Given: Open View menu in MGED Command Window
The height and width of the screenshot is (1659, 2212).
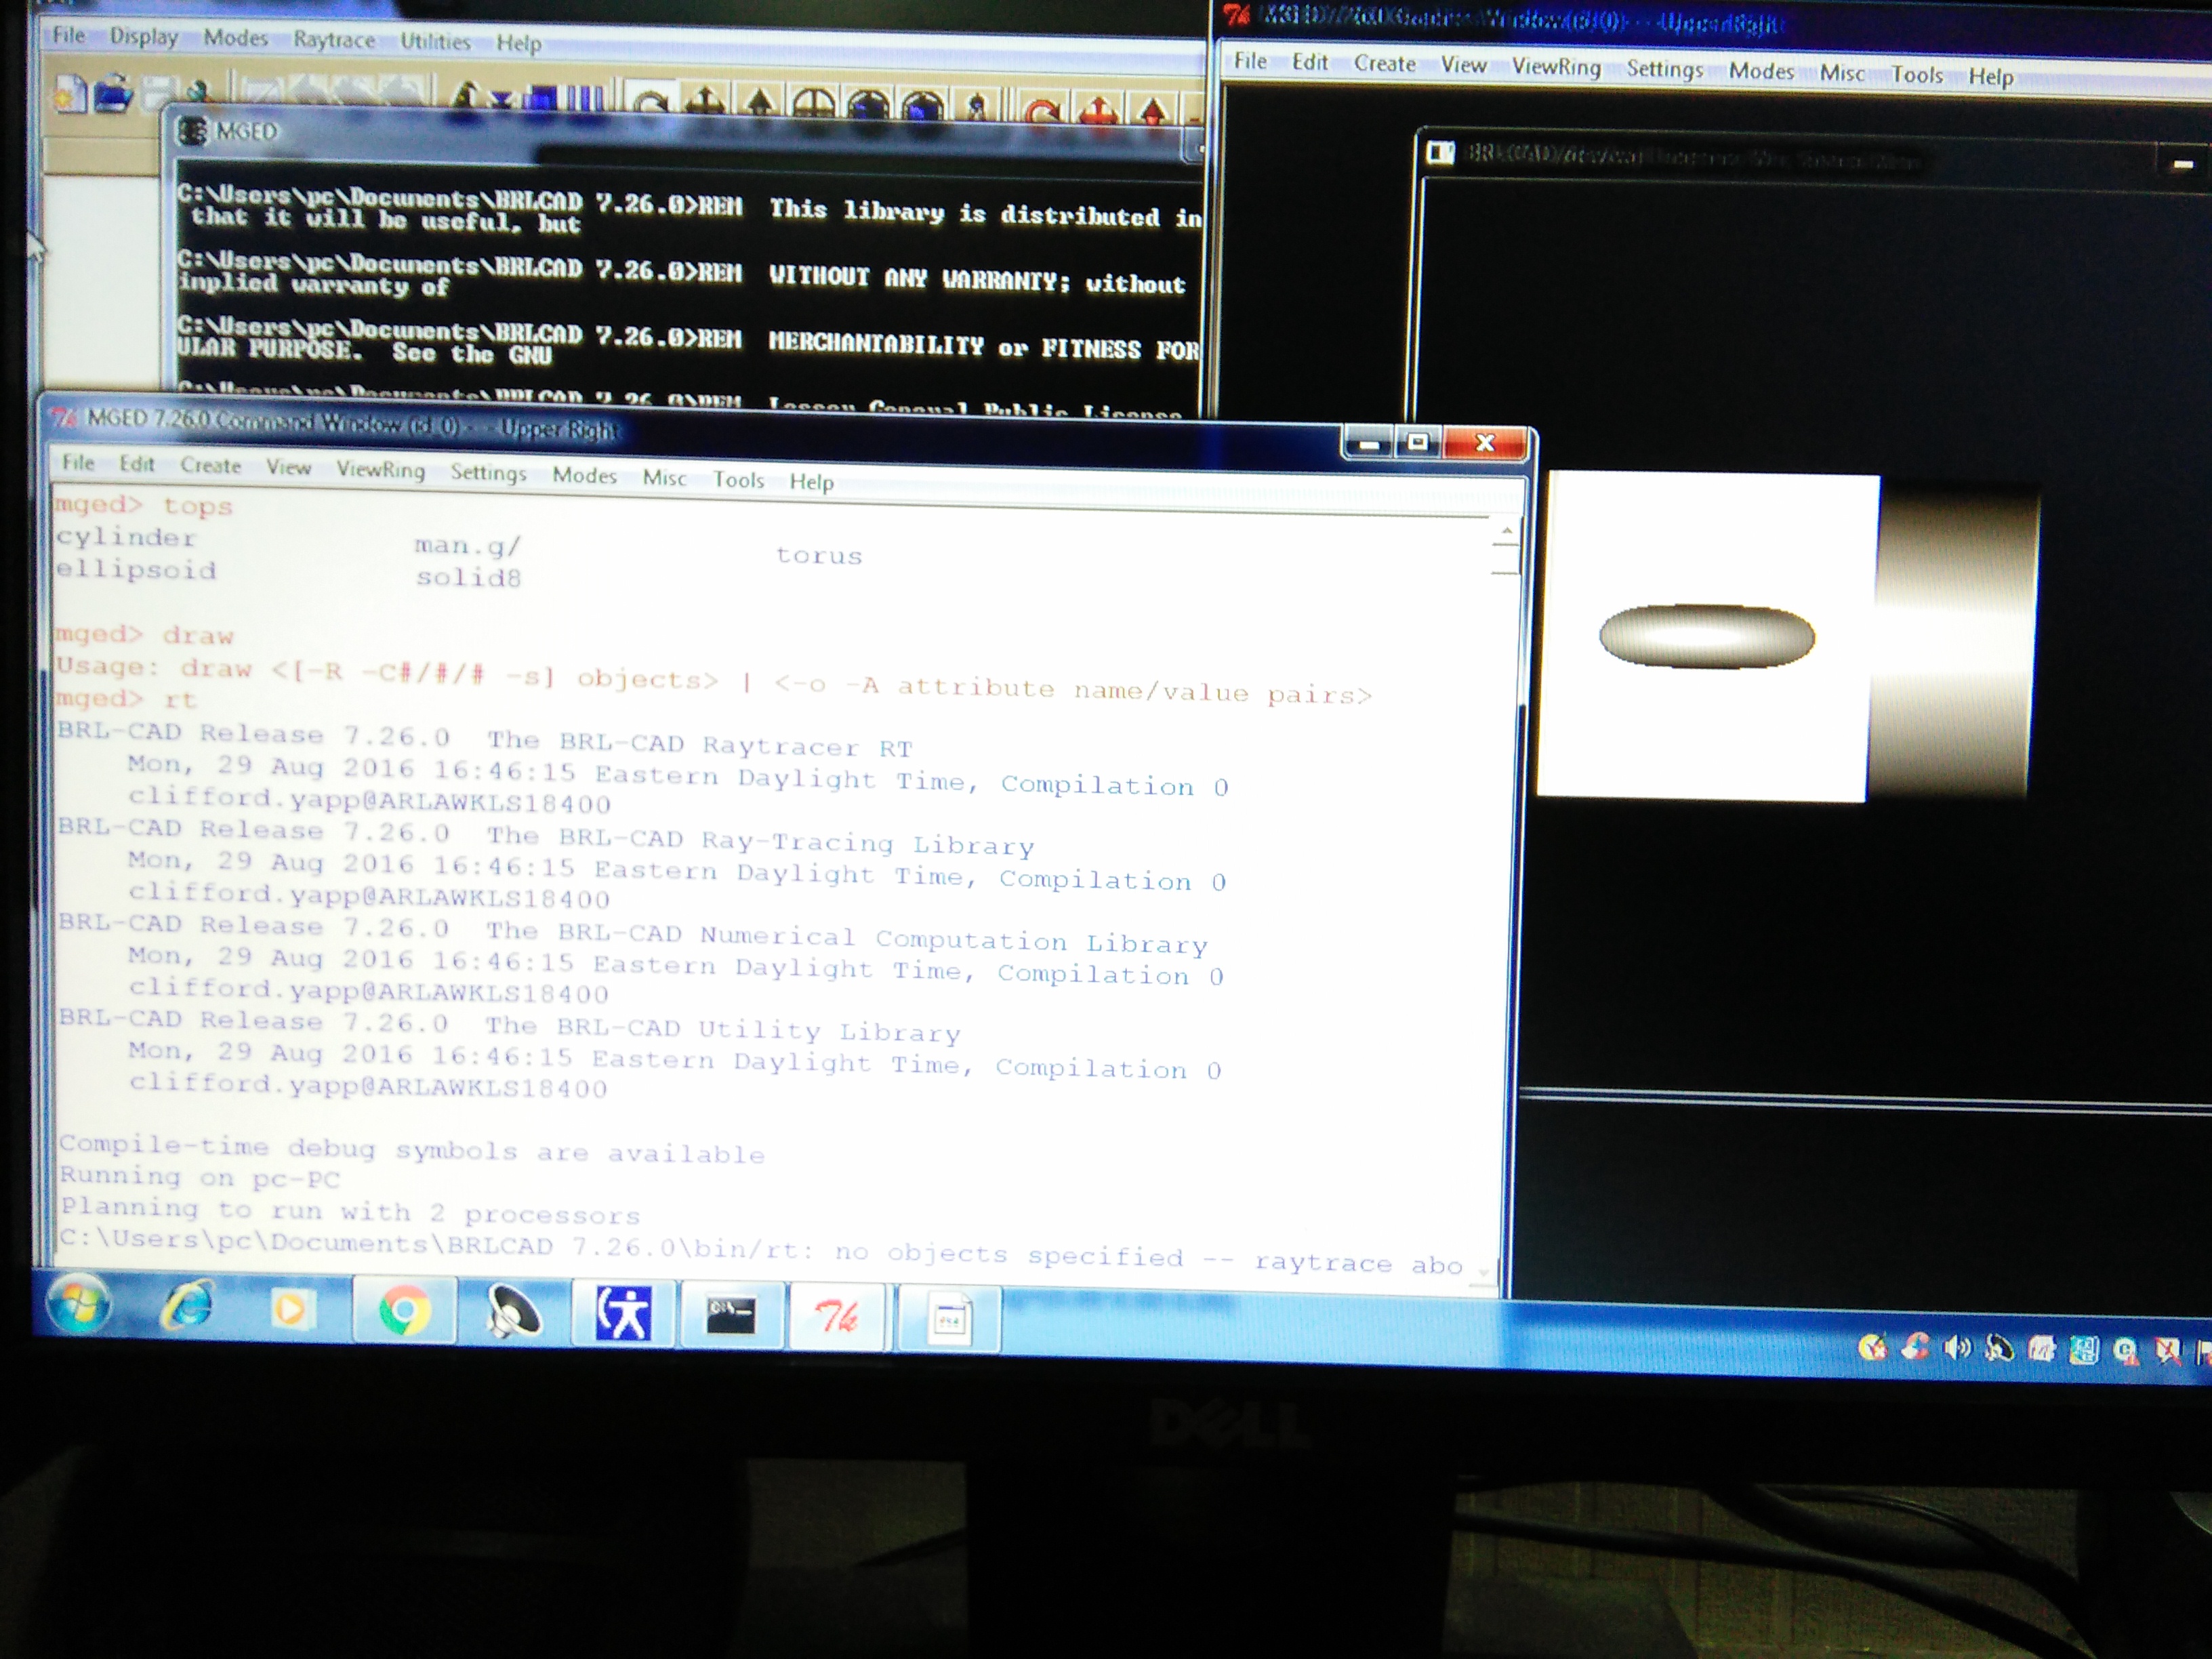Looking at the screenshot, I should click(x=289, y=467).
